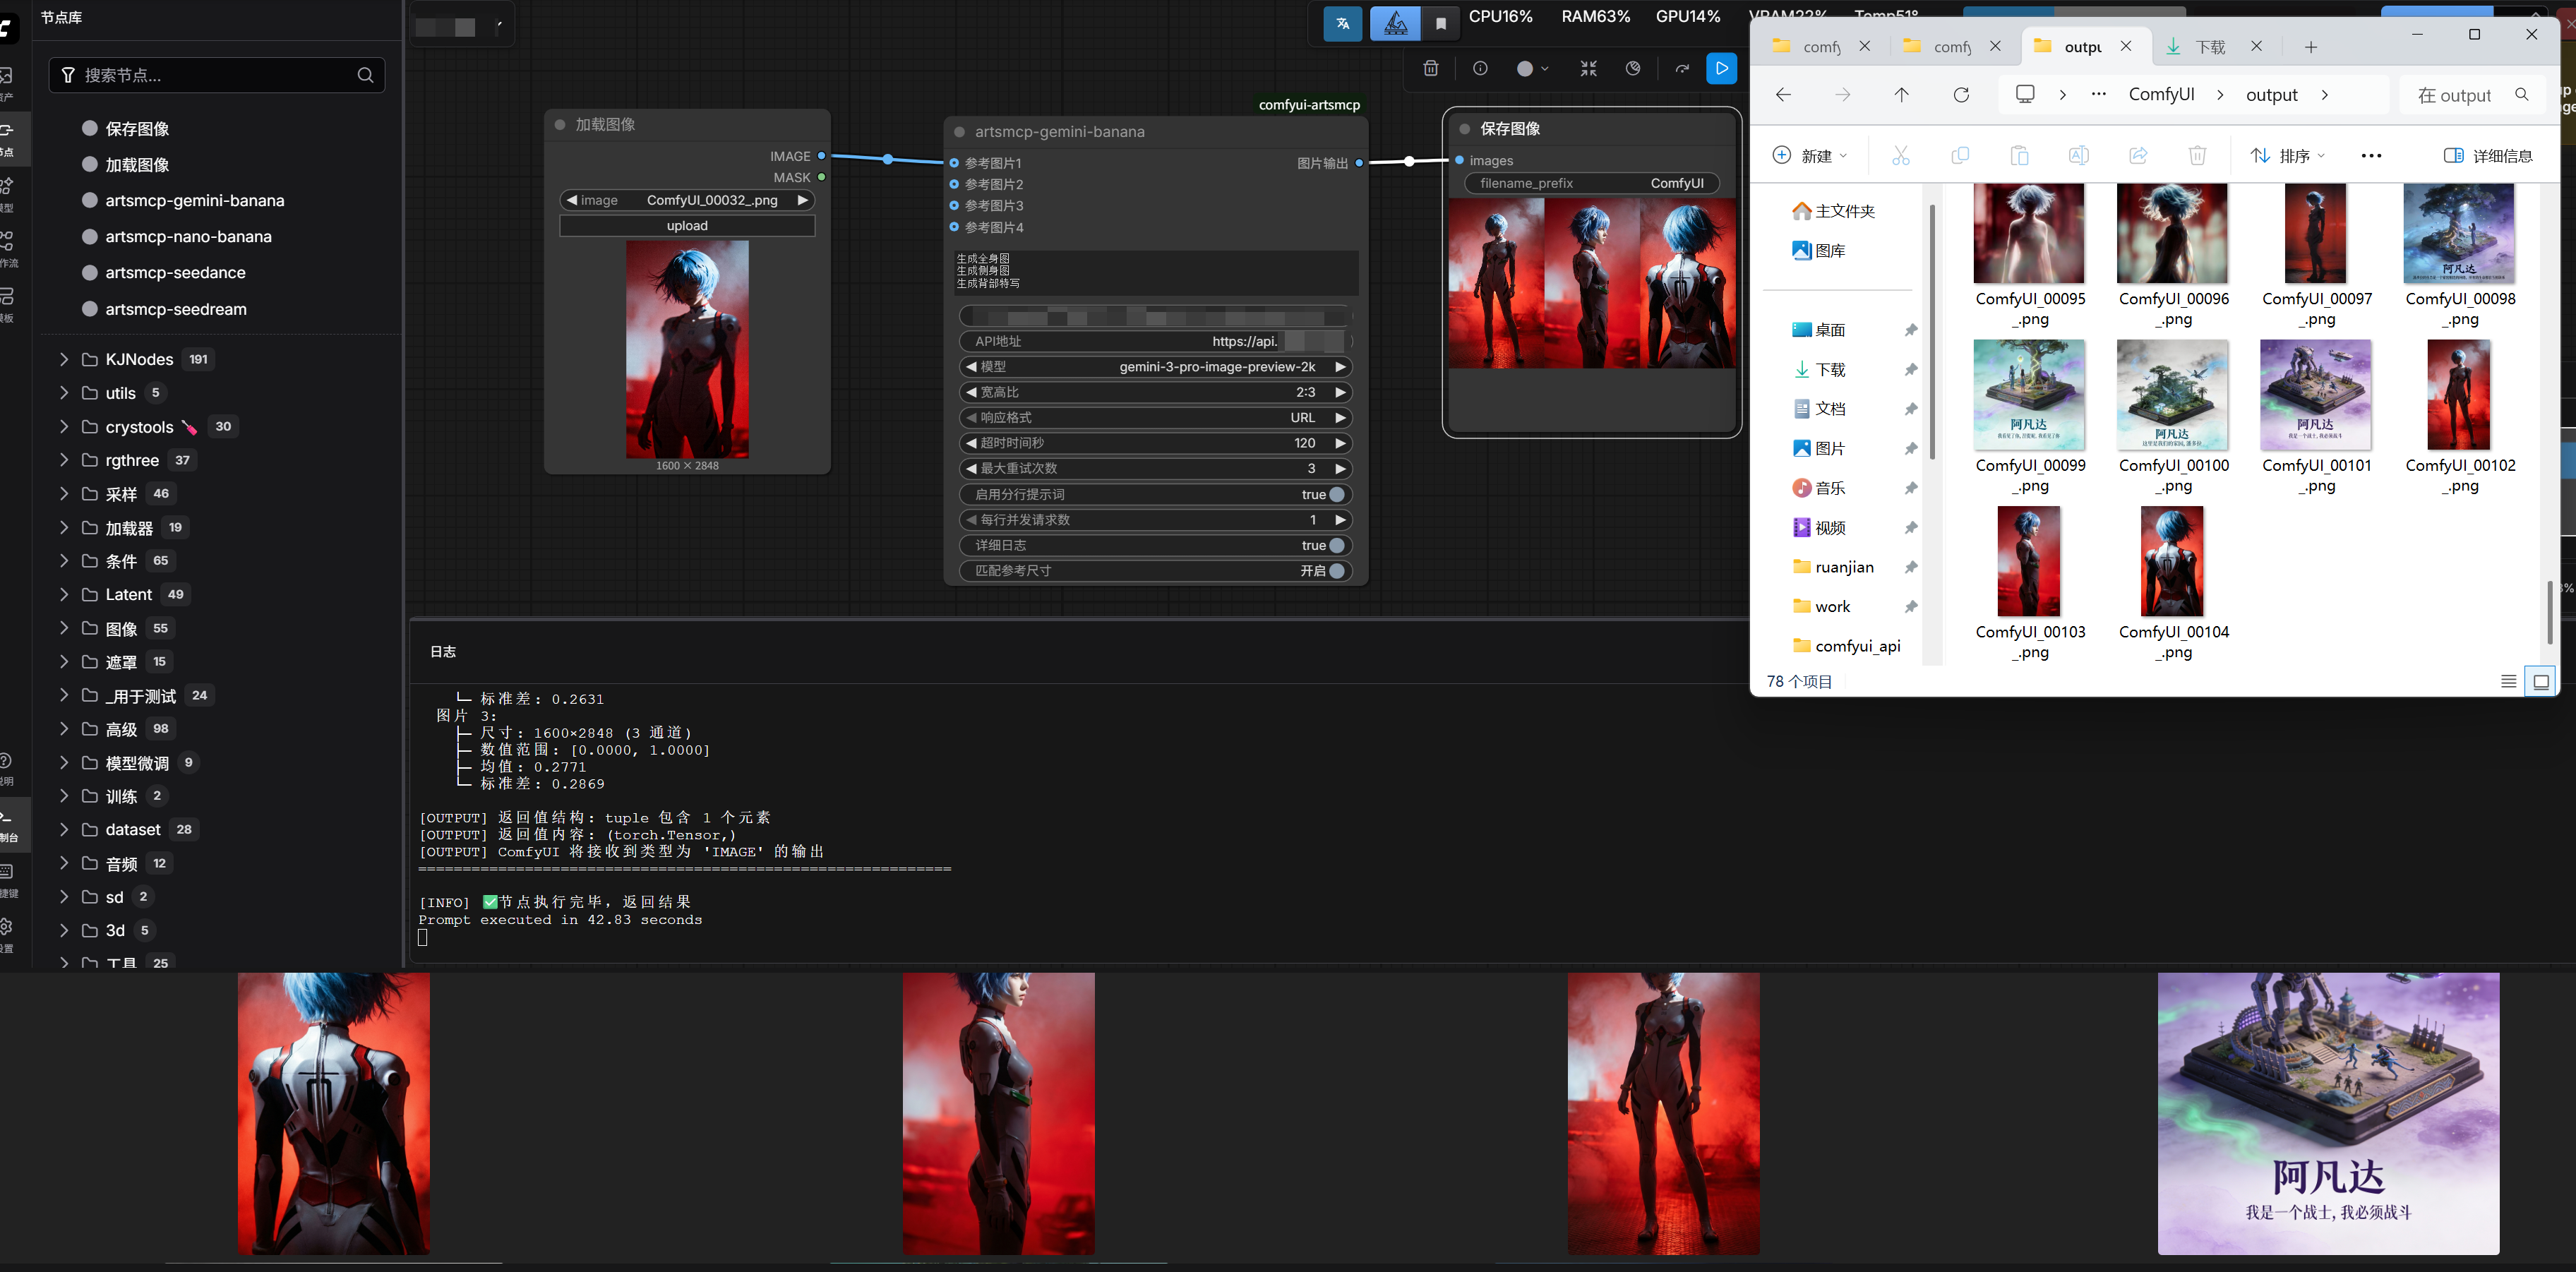Image resolution: width=2576 pixels, height=1272 pixels.
Task: Click the search icon in node search
Action: click(365, 75)
